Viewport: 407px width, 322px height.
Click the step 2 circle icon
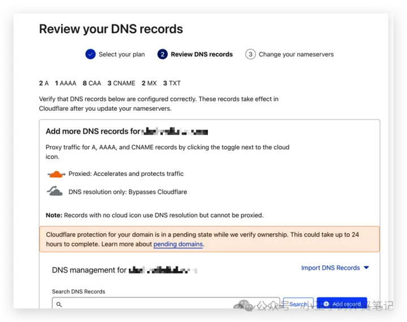point(162,54)
